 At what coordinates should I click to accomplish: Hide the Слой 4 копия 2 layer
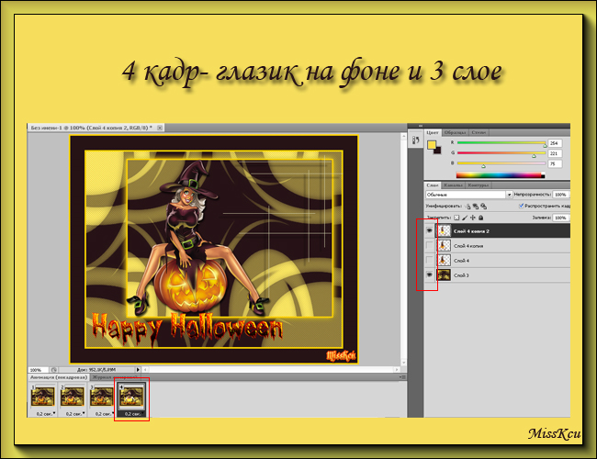coord(430,230)
